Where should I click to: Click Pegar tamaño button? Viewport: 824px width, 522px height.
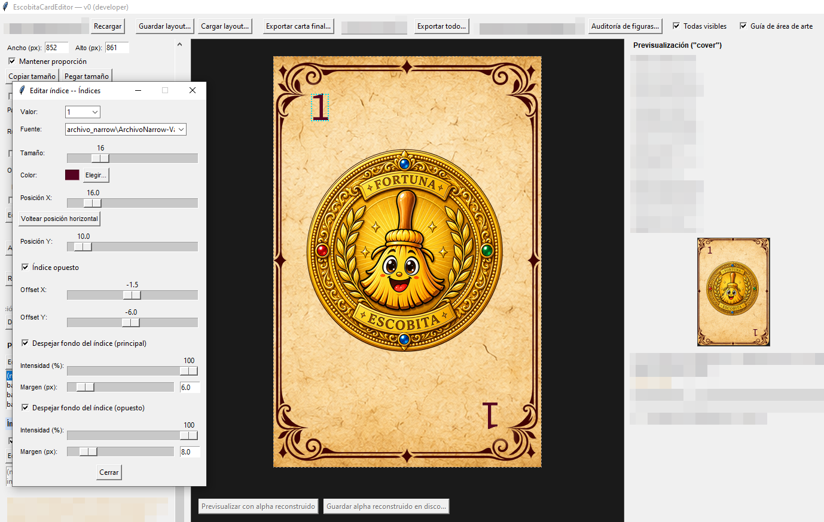(87, 76)
